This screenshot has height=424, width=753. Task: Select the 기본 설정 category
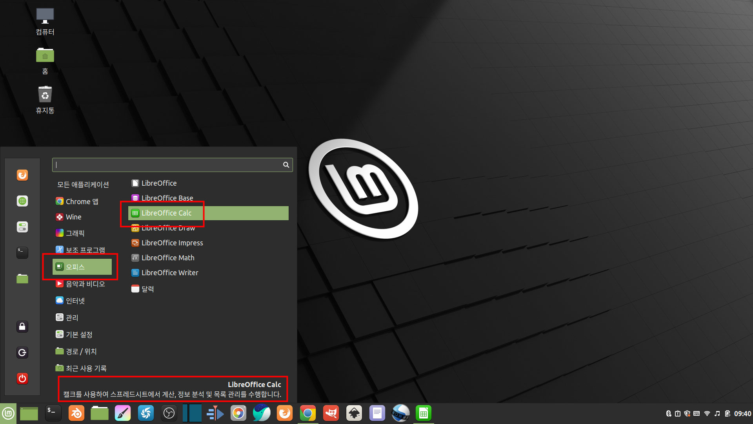point(82,334)
